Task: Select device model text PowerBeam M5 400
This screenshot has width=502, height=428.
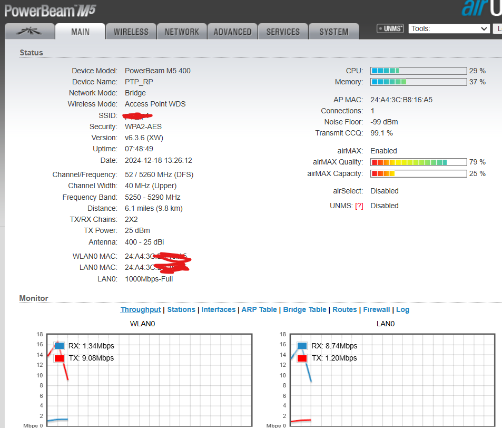Action: [158, 71]
